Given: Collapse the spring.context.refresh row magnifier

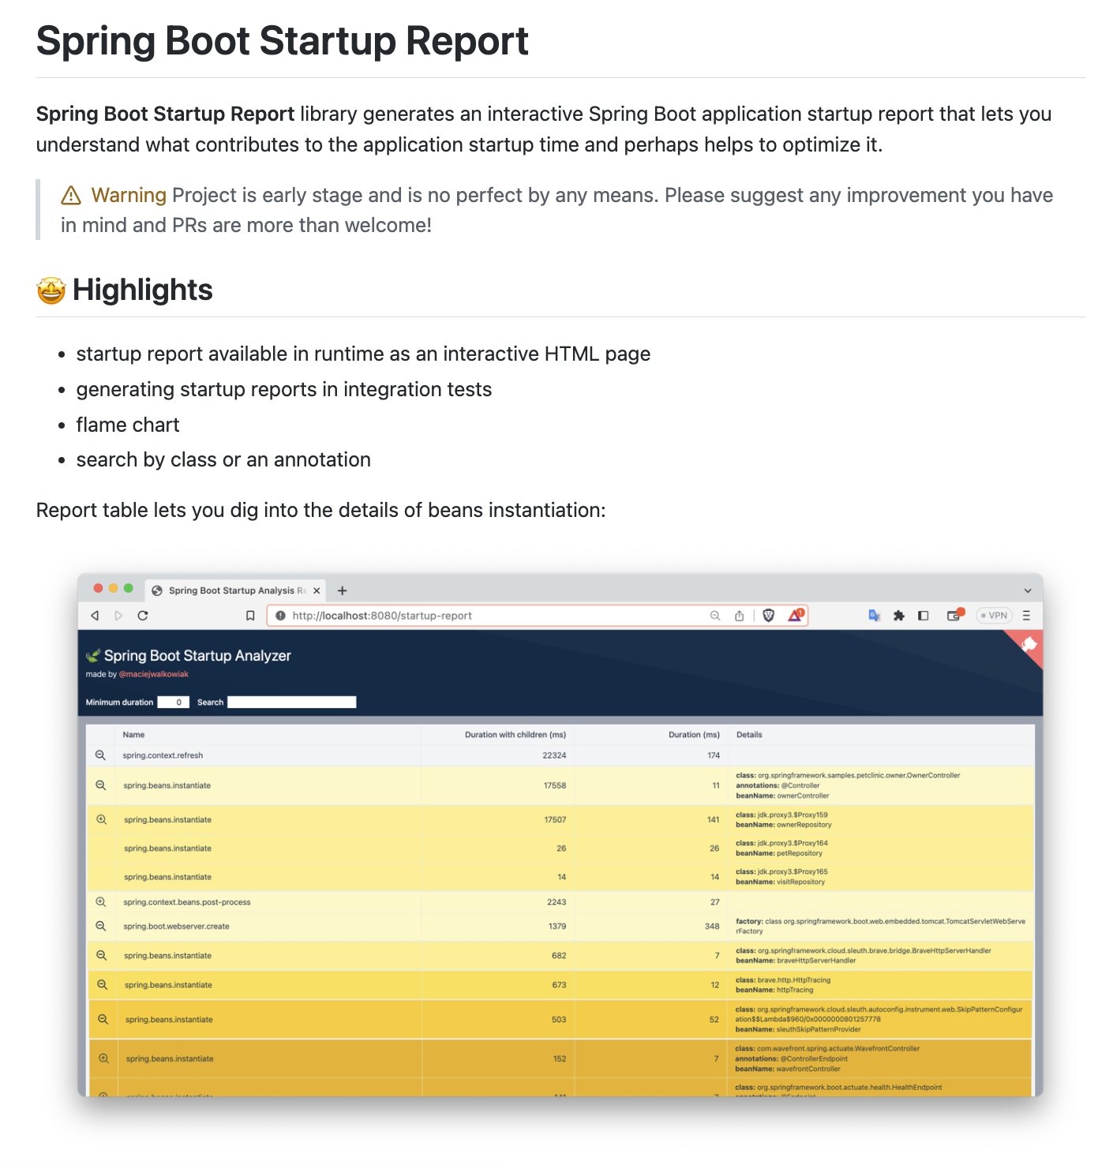Looking at the screenshot, I should 100,755.
